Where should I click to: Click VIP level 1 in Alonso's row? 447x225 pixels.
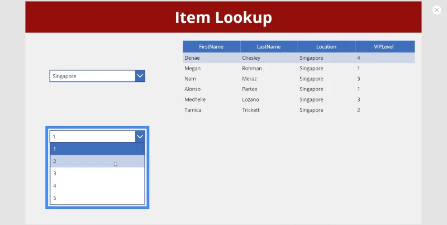(358, 89)
